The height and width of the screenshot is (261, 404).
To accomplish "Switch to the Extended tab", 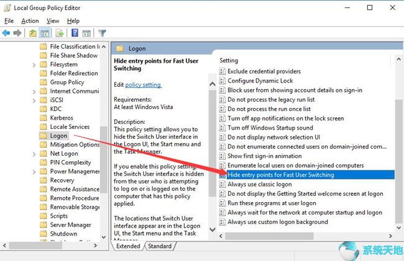I will pos(128,246).
